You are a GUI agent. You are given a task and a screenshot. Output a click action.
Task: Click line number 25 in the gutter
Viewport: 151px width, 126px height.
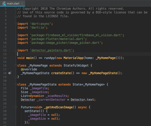click(5, 100)
